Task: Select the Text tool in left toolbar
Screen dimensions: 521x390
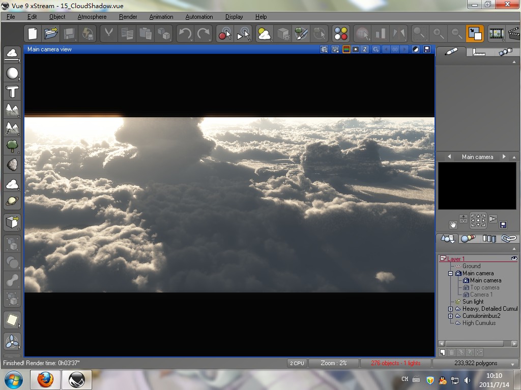Action: click(x=12, y=92)
